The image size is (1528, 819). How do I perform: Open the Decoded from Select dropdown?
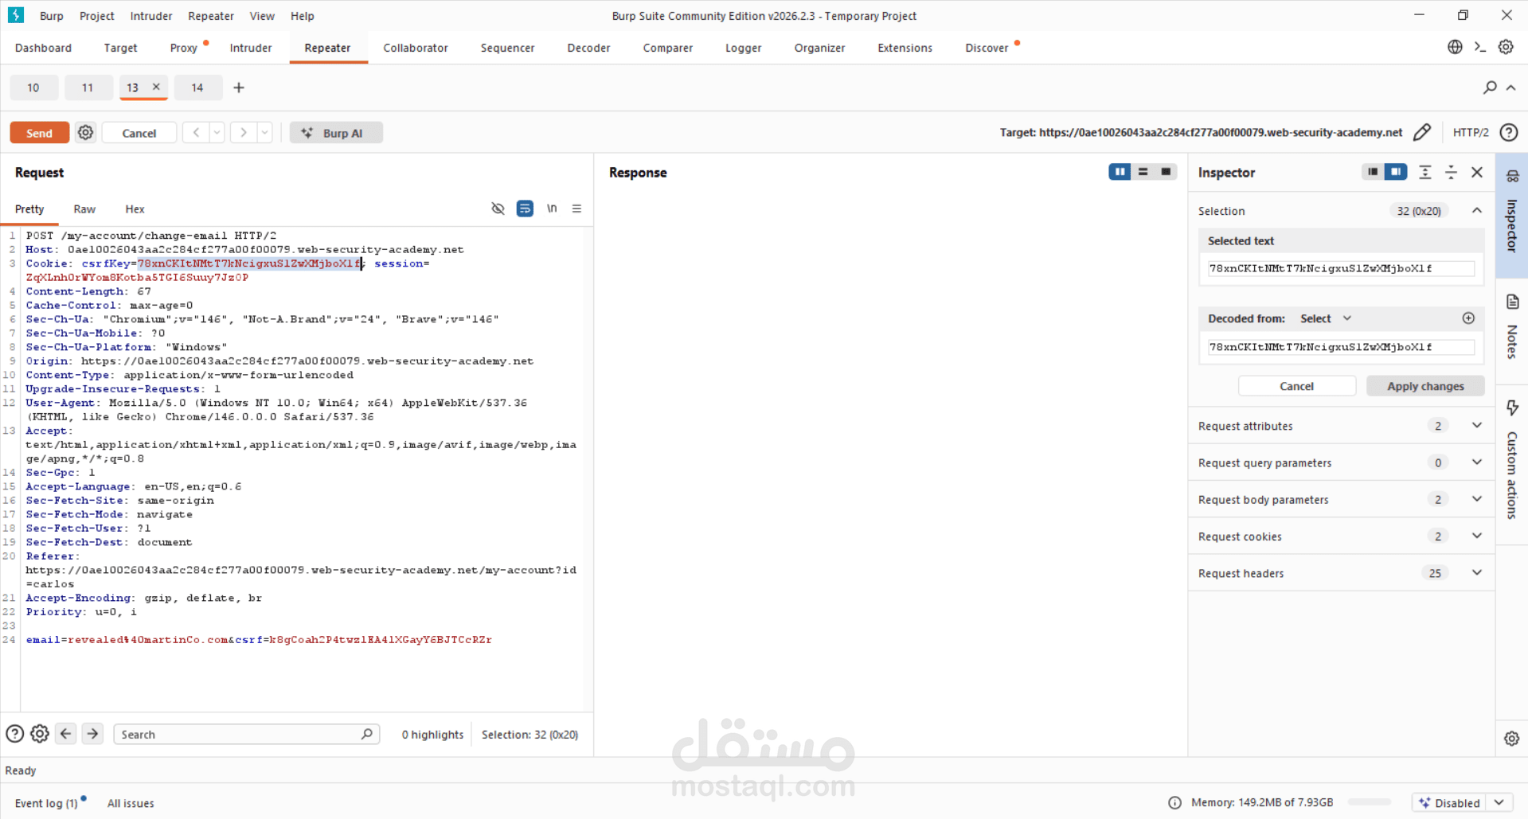[1326, 318]
